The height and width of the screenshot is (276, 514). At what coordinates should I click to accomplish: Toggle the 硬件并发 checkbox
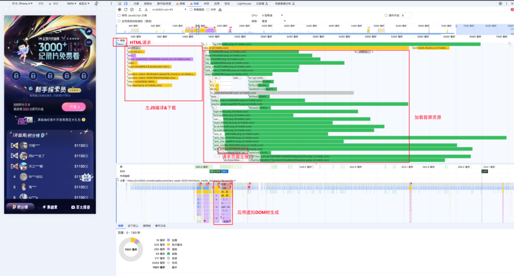click(386, 15)
